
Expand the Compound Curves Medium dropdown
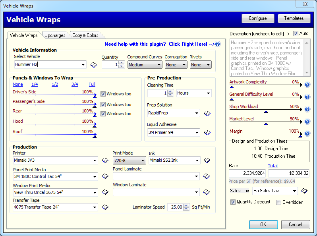pyautogui.click(x=145, y=65)
